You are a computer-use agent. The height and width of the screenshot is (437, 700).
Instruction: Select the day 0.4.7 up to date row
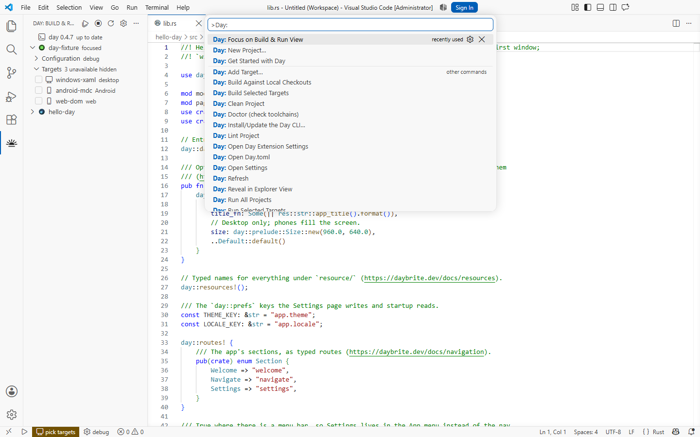[86, 37]
